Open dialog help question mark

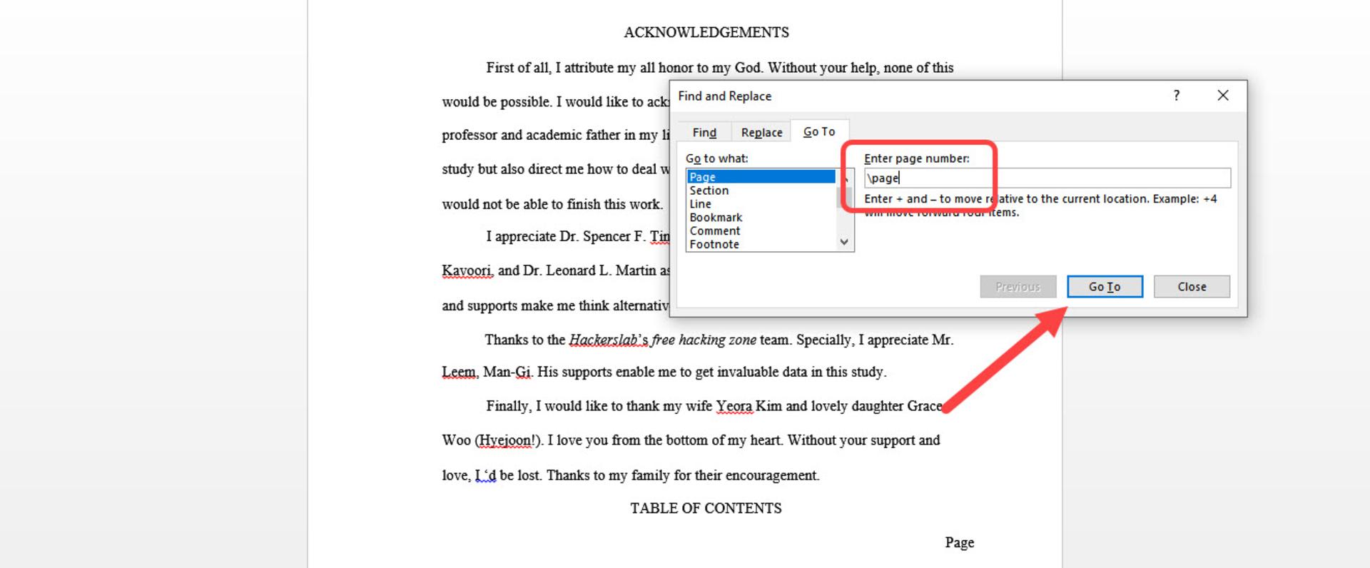[x=1177, y=96]
